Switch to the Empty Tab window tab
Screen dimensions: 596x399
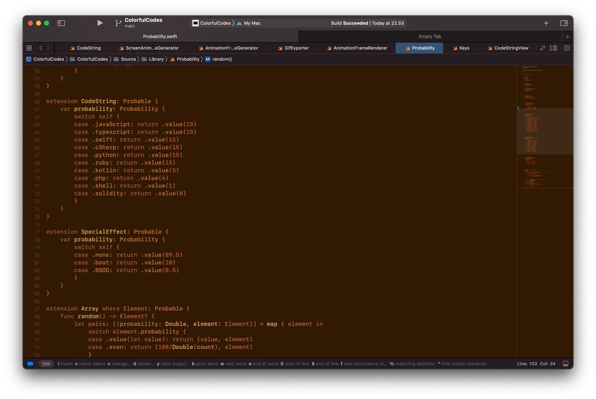(430, 36)
